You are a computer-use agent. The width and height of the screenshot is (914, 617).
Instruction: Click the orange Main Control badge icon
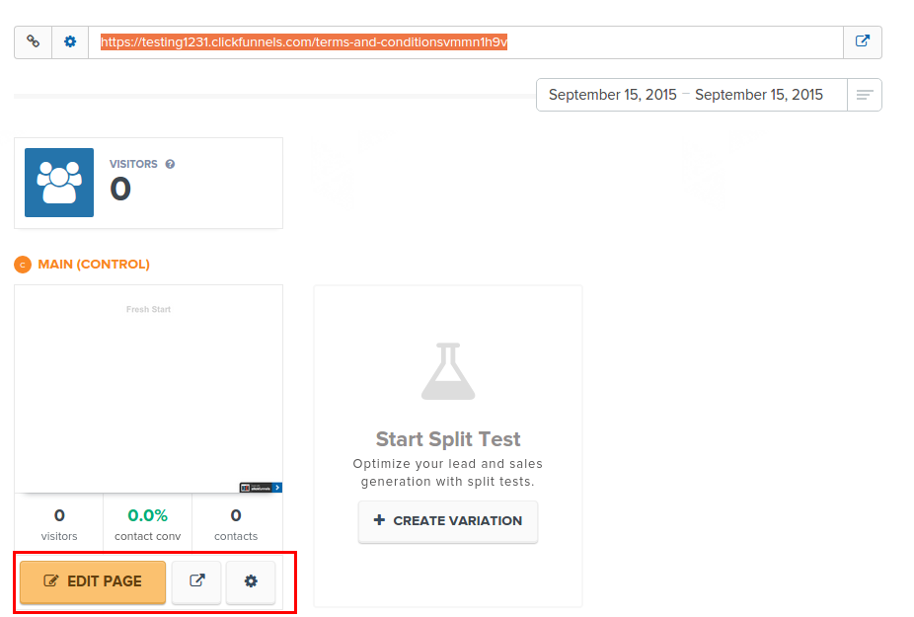click(x=23, y=265)
